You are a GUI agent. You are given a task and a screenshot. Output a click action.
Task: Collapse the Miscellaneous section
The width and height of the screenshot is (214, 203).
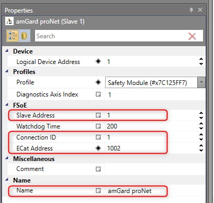pos(7,158)
